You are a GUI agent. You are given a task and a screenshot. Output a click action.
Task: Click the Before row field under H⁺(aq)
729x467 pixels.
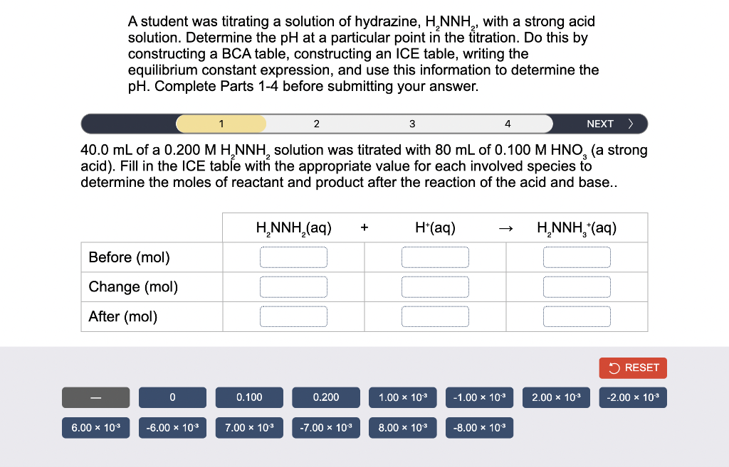tap(435, 257)
